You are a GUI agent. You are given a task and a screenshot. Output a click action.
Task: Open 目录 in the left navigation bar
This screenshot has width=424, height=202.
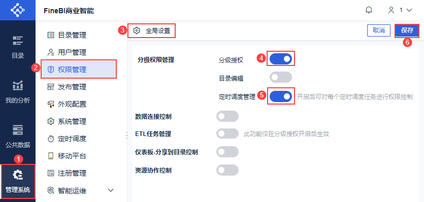click(x=18, y=47)
